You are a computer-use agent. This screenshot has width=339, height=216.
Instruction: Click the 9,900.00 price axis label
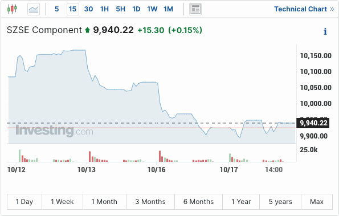(313, 136)
